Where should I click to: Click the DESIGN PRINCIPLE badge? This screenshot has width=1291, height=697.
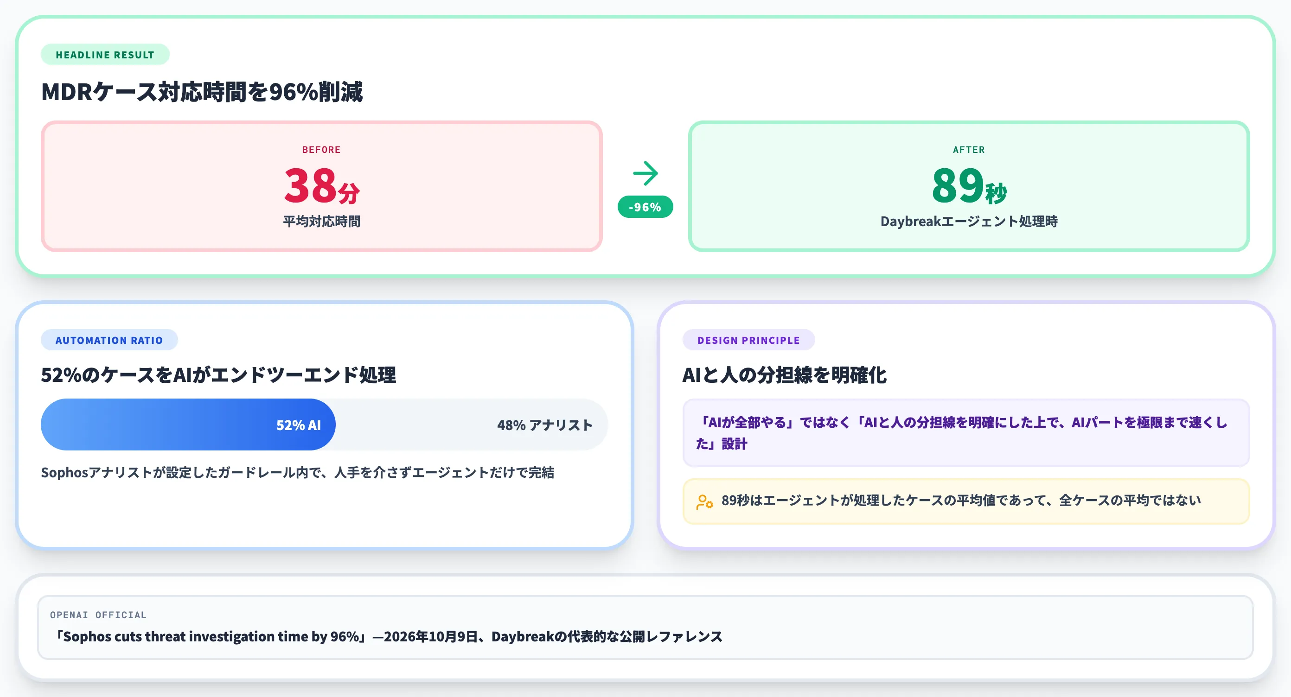[x=748, y=340]
